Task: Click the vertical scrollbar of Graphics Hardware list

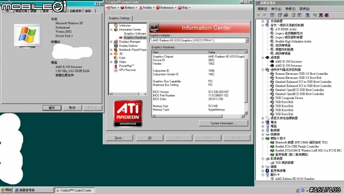Action: [246, 82]
